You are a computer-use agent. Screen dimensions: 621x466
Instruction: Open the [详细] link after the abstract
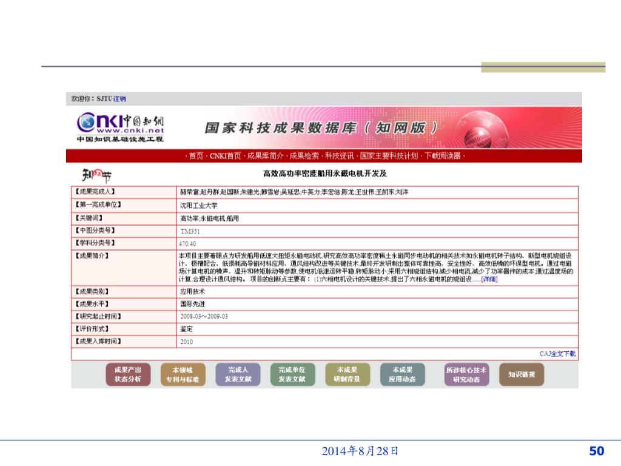[489, 279]
